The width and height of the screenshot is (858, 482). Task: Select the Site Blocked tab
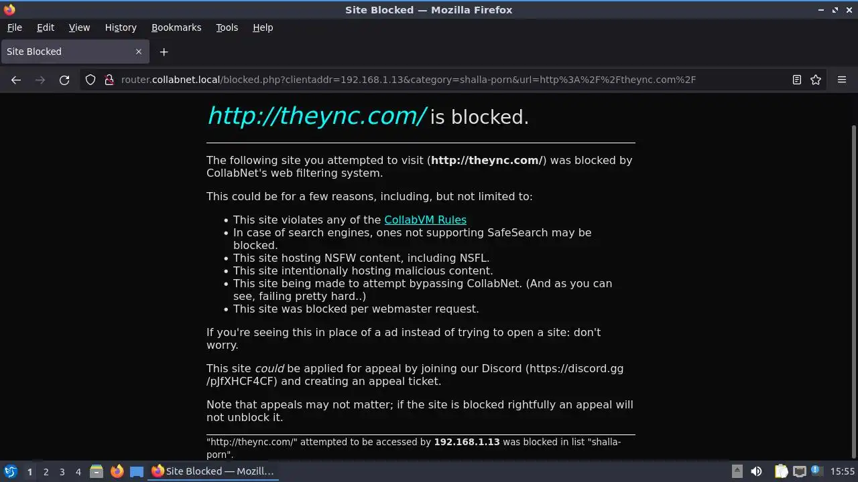pos(75,52)
